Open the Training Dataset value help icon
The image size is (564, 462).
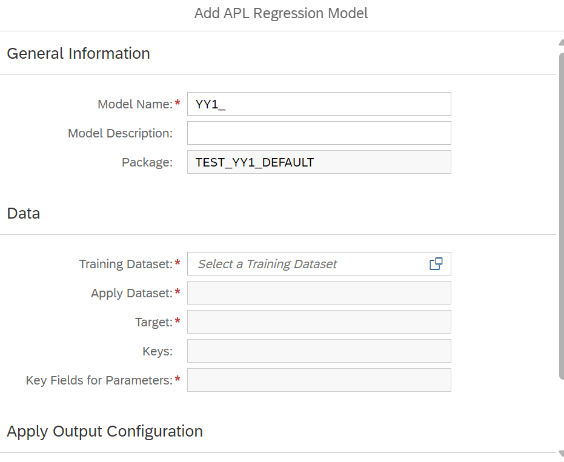click(x=436, y=263)
